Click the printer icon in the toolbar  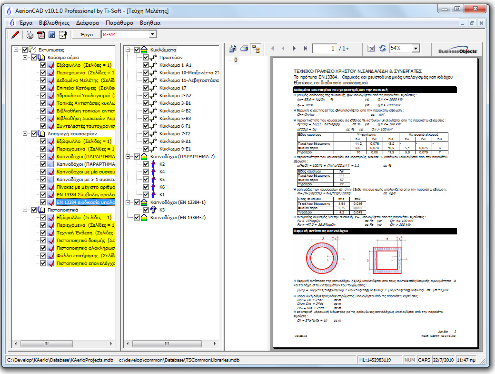30,34
